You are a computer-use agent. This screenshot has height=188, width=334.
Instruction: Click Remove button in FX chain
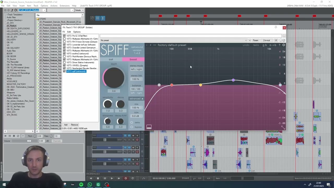74,125
